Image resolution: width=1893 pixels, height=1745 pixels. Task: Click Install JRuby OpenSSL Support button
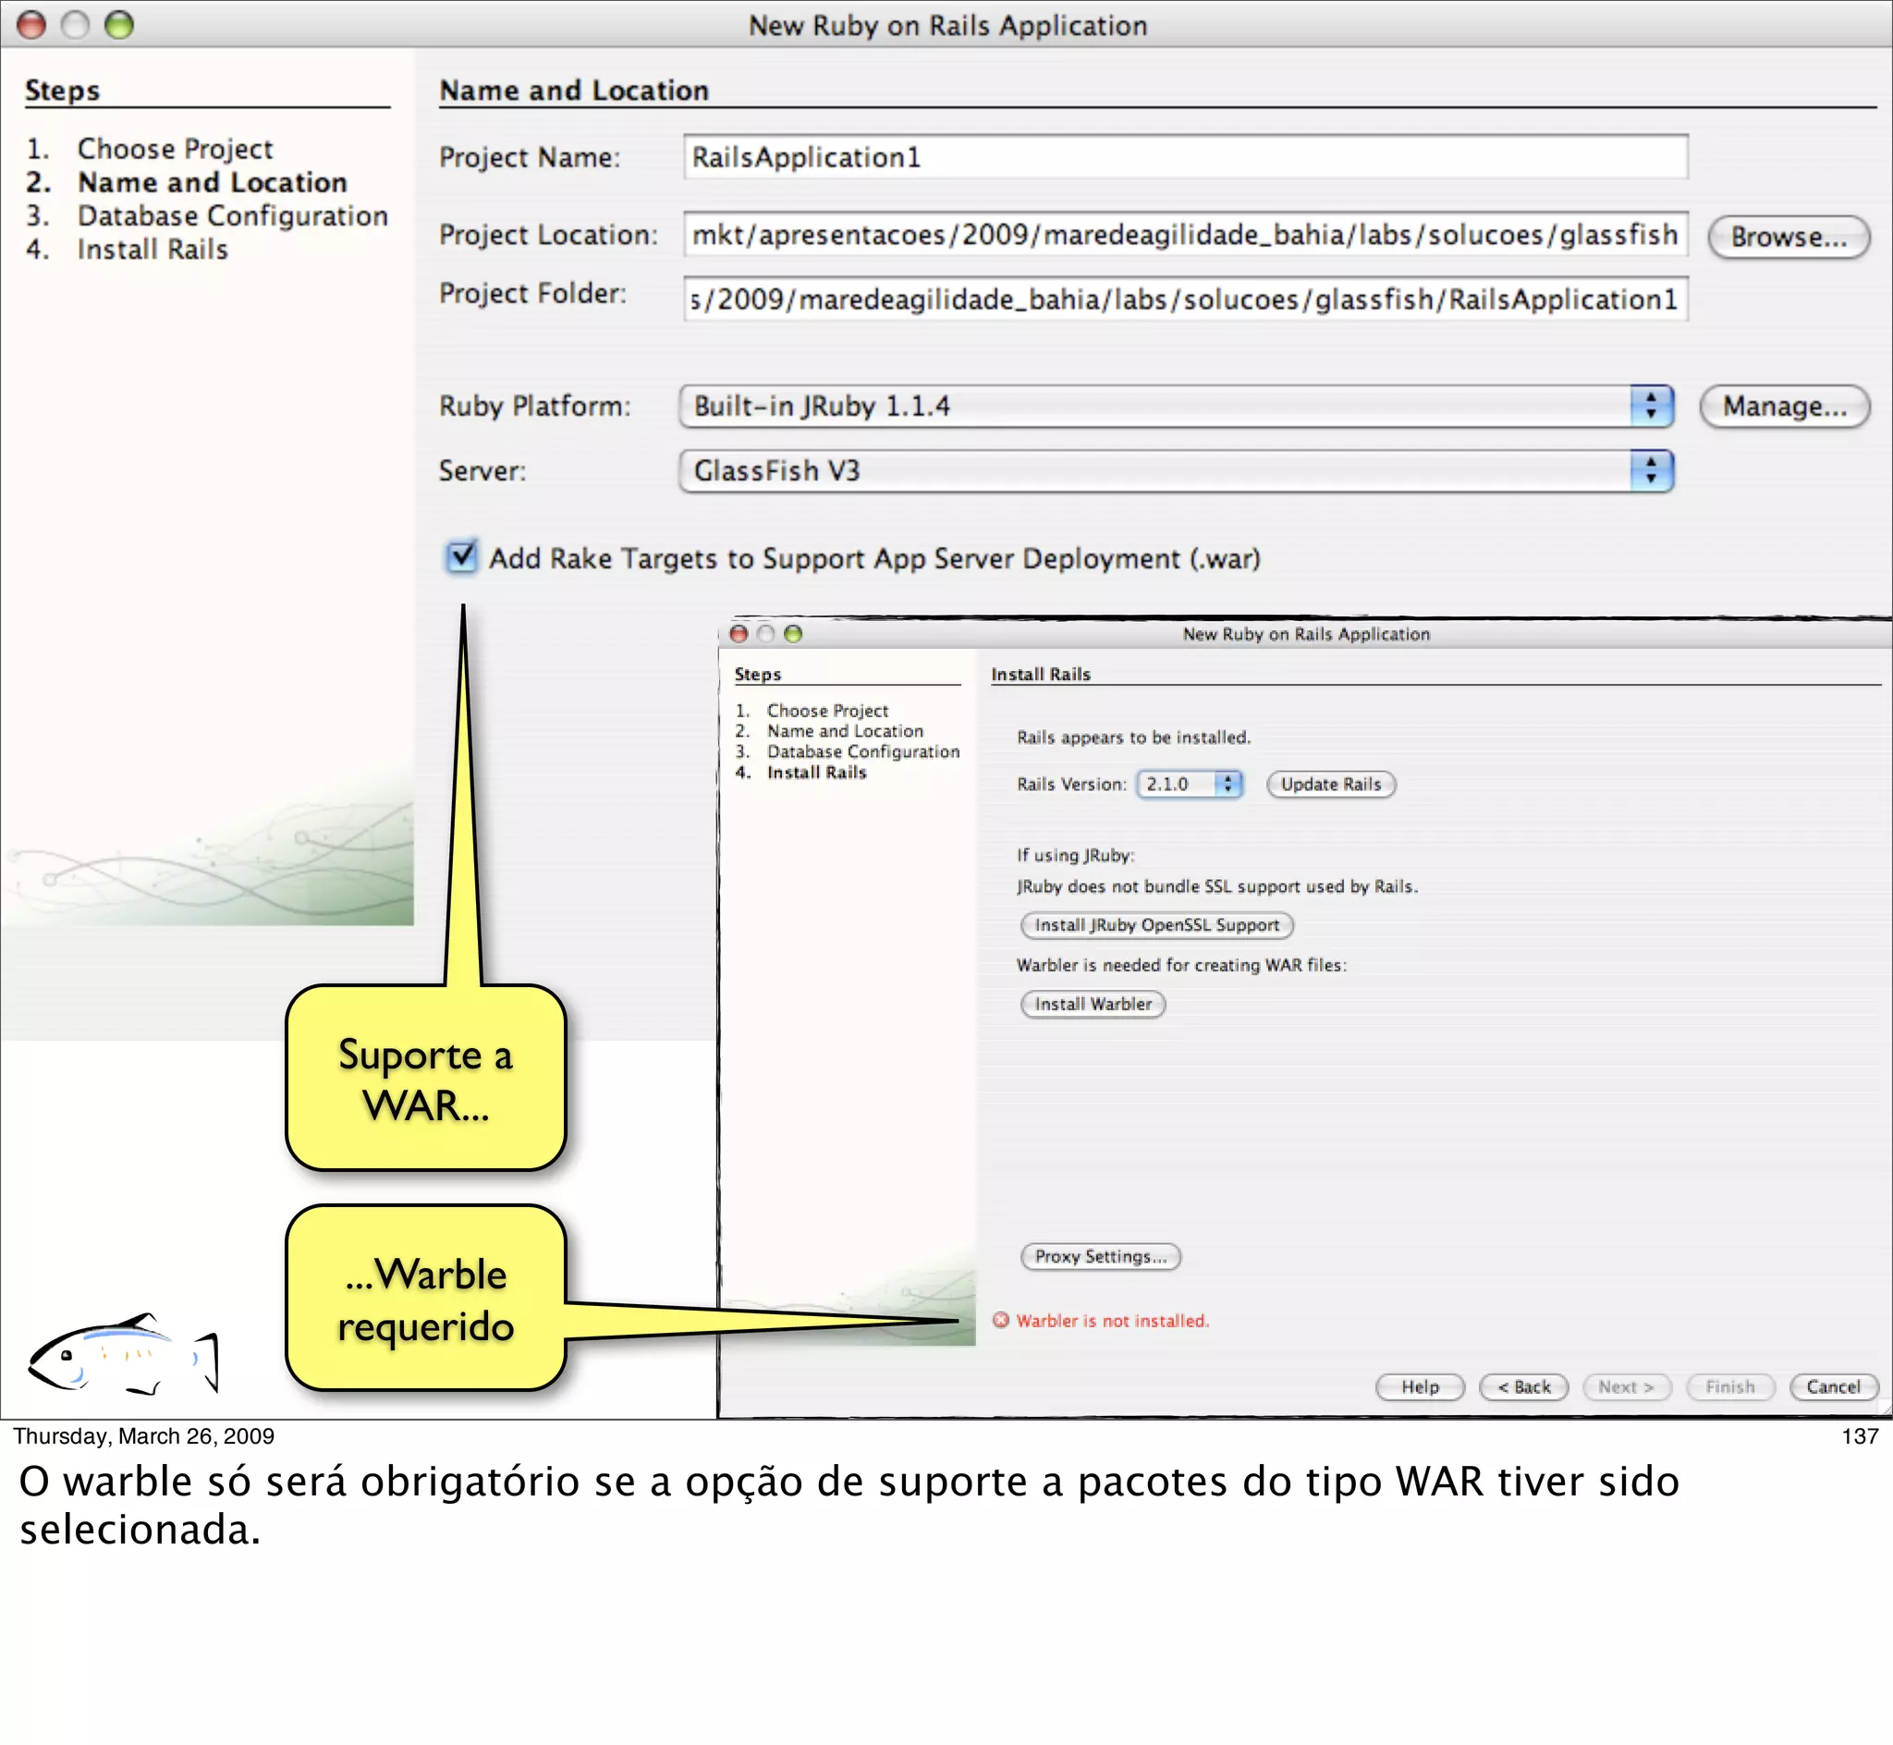pos(1155,925)
